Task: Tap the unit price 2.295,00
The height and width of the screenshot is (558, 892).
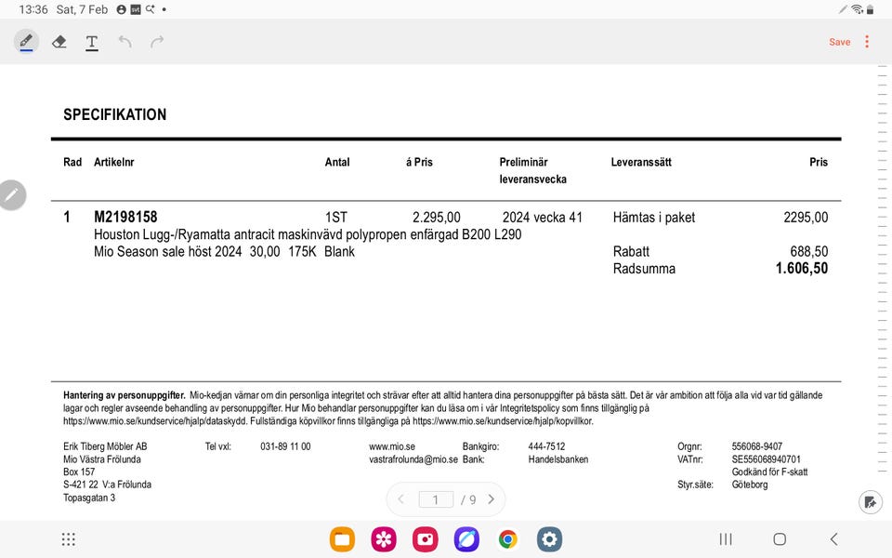Action: point(437,217)
